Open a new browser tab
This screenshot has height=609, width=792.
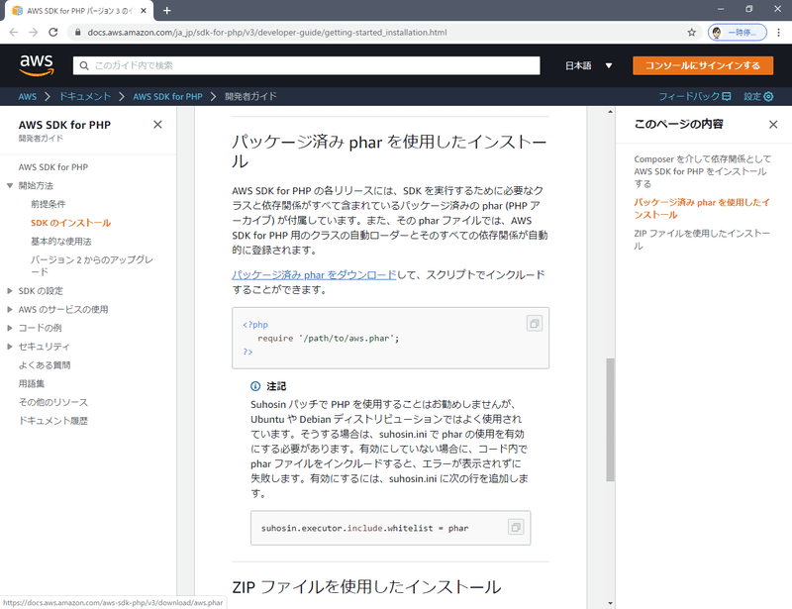coord(167,10)
